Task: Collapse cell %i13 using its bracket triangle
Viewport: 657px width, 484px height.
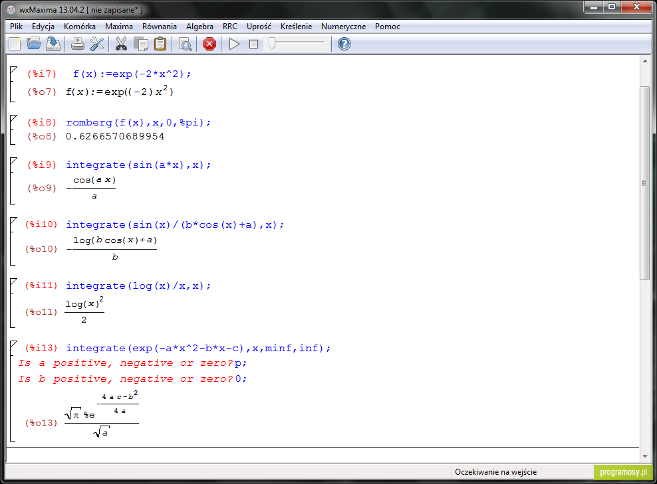Action: coord(13,345)
